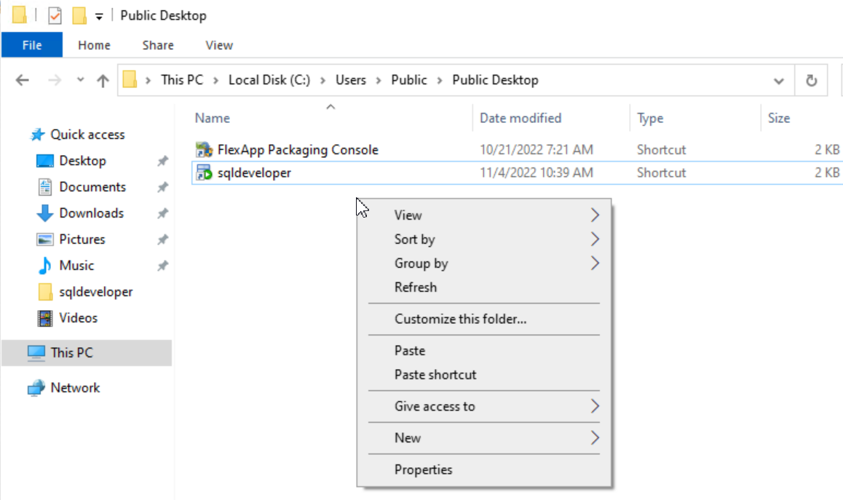Screen dimensions: 843x500
Task: Select the FlexApp Packaging Console shortcut icon
Action: point(204,149)
